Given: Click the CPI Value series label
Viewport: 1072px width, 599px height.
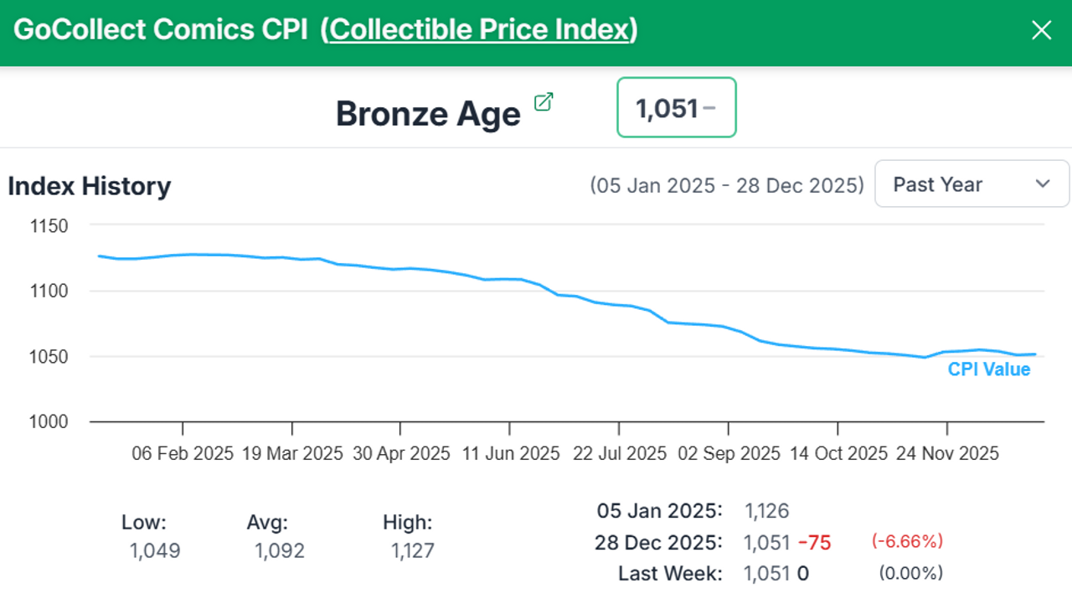Looking at the screenshot, I should pos(988,369).
